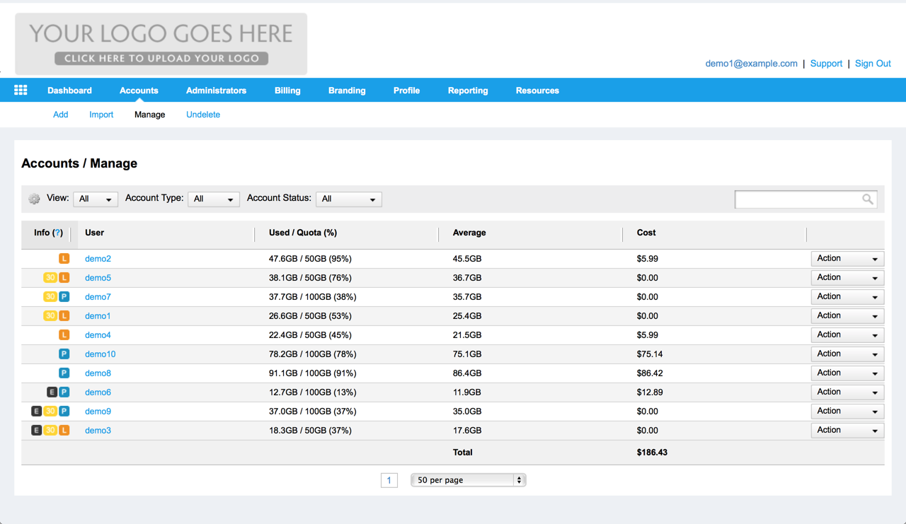Click the Import sub-menu link
Screen dimensions: 906x524
tap(101, 115)
